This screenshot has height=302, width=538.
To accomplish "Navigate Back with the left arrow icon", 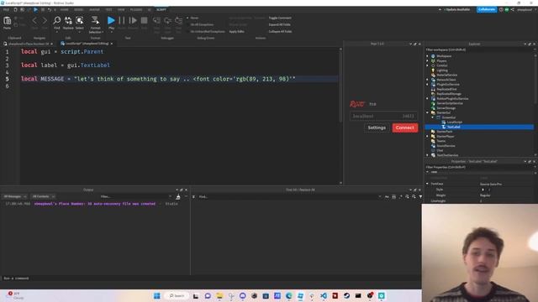I will point(34,20).
